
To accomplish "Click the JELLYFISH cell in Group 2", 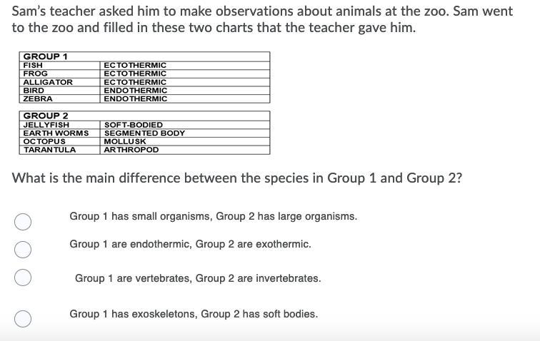I will click(59, 125).
